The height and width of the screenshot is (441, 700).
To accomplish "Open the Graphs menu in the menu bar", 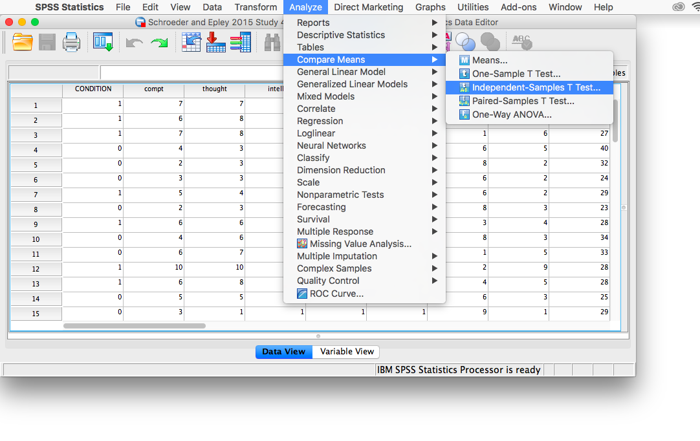I will [x=430, y=7].
